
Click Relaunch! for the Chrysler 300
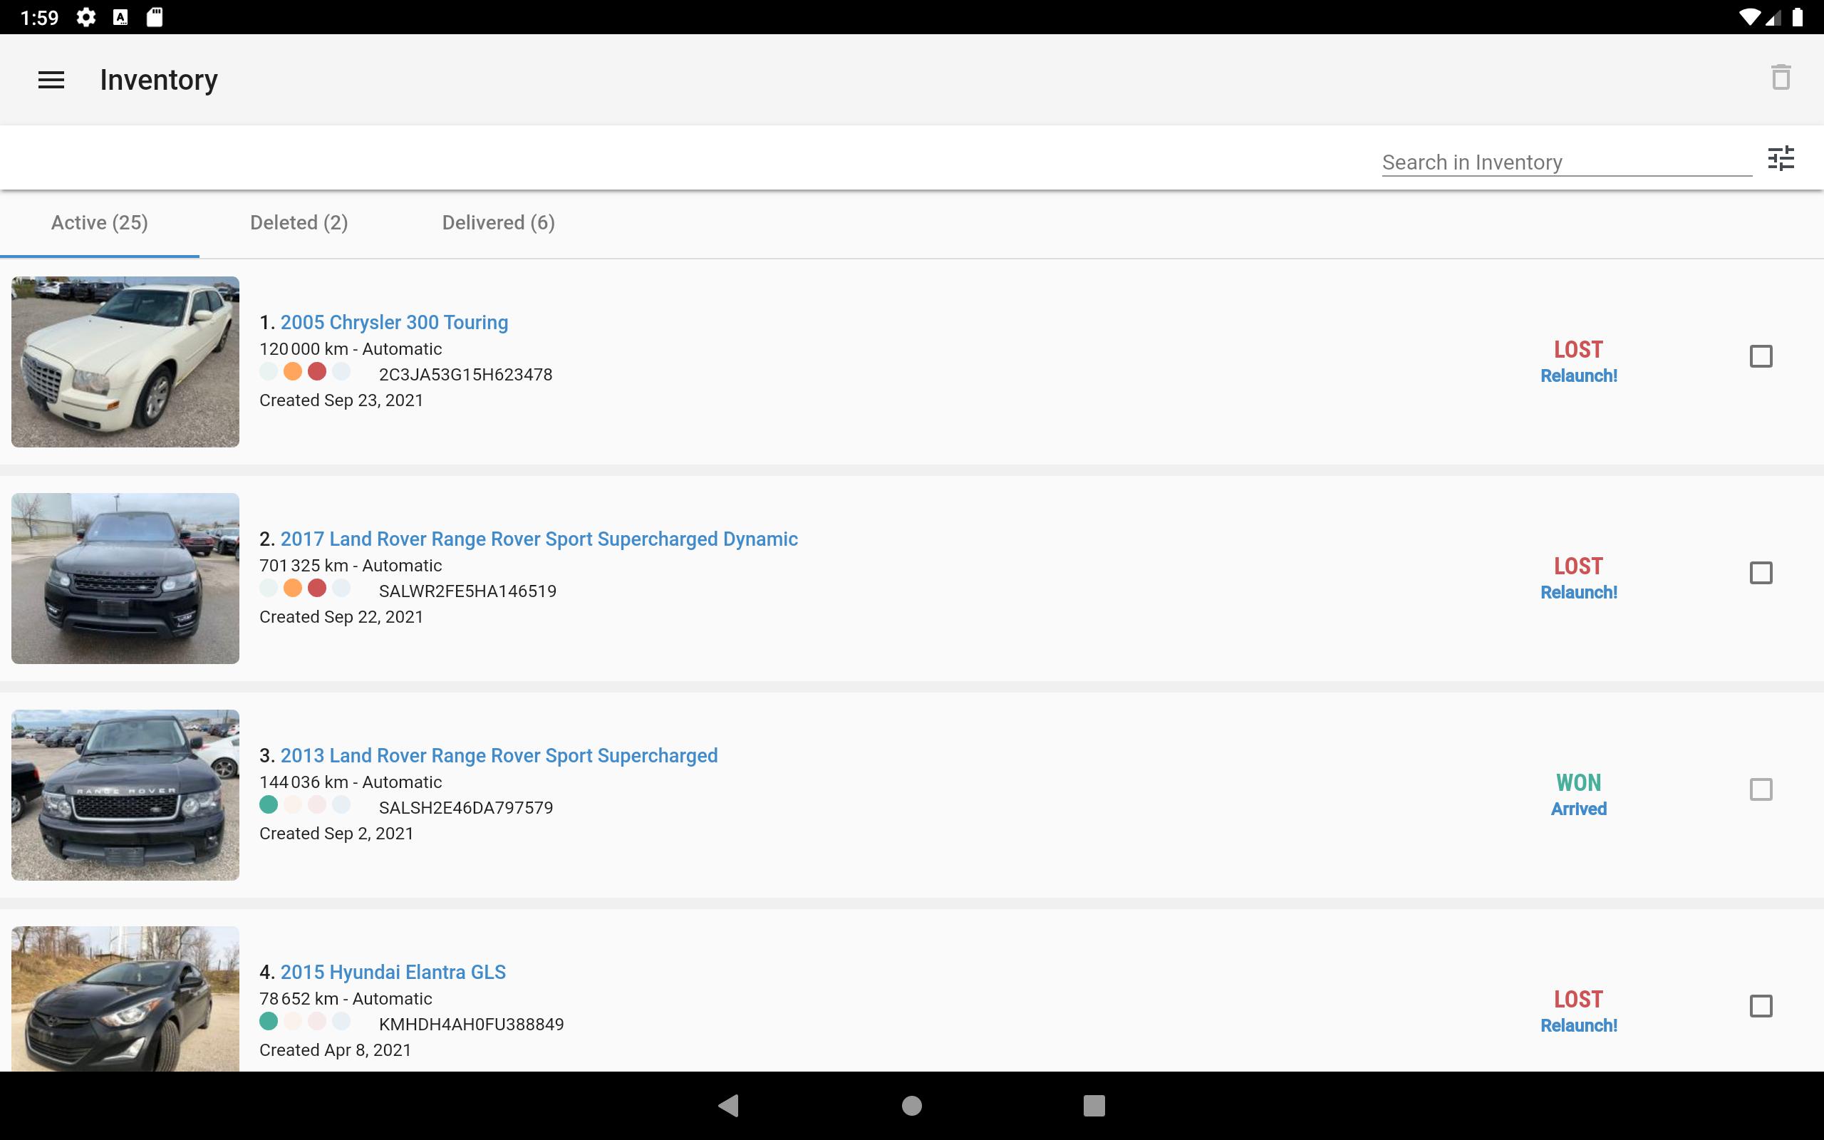pos(1578,375)
